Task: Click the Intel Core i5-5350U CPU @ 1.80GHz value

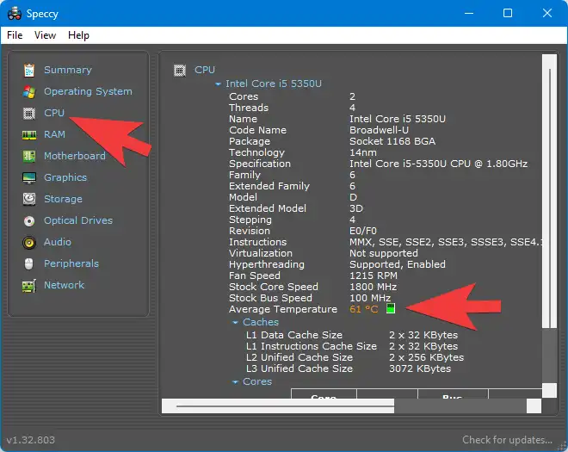Action: click(x=438, y=164)
